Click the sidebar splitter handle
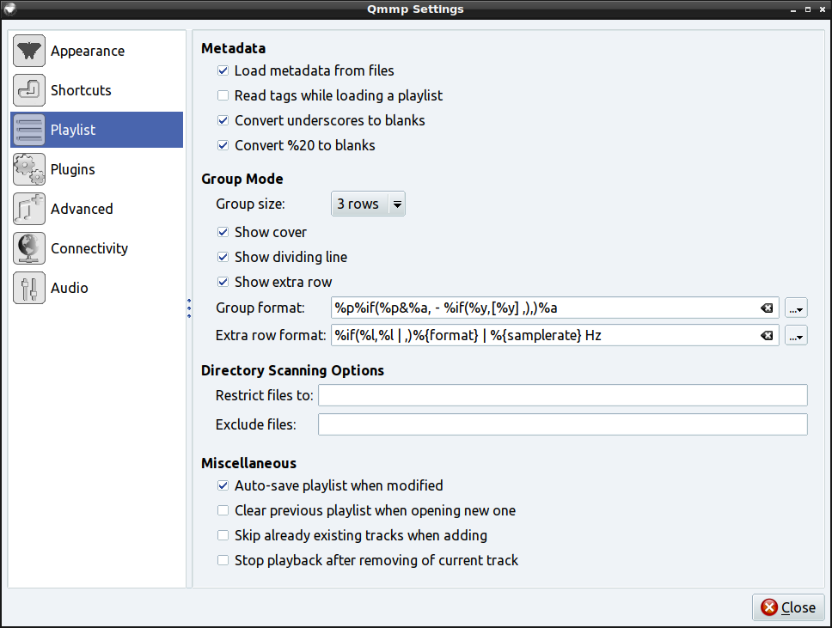Image resolution: width=832 pixels, height=628 pixels. [188, 308]
